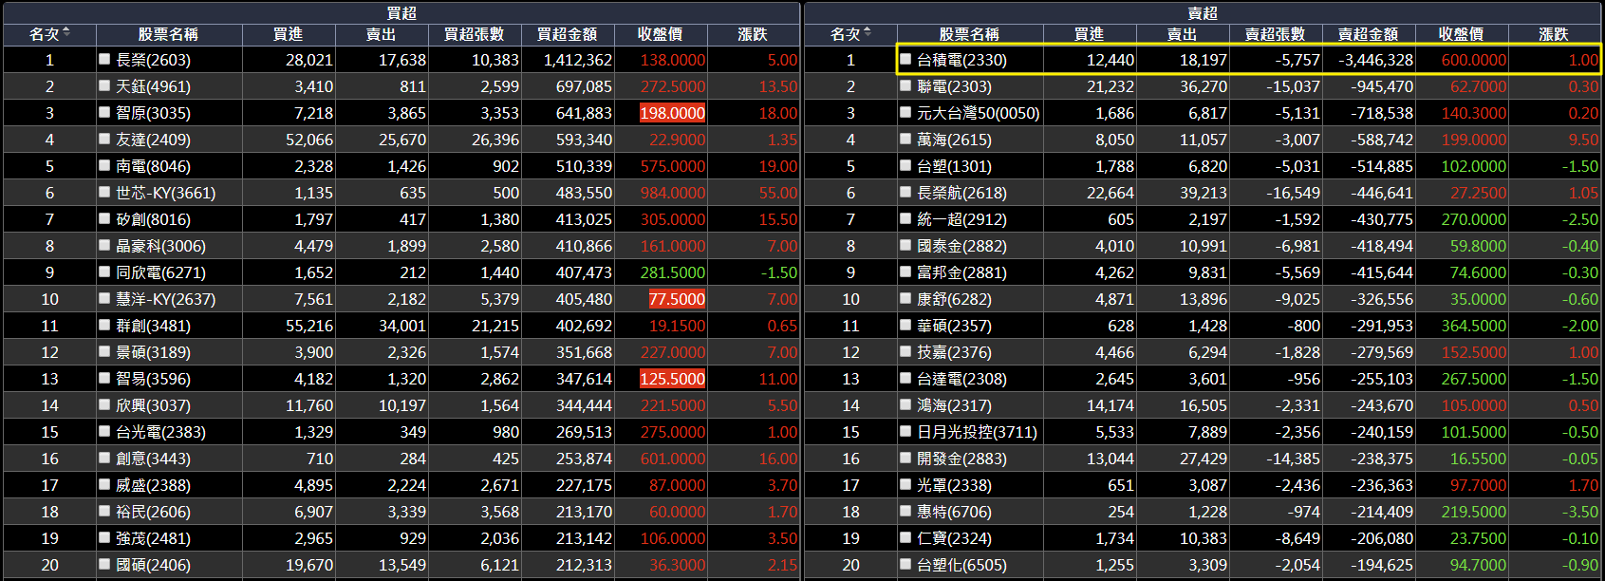Image resolution: width=1605 pixels, height=581 pixels.
Task: Click the green closing price 281.5000
Action: click(673, 272)
